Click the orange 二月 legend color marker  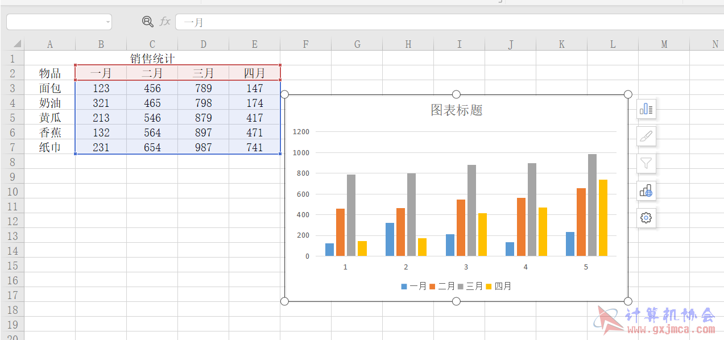[x=433, y=287]
